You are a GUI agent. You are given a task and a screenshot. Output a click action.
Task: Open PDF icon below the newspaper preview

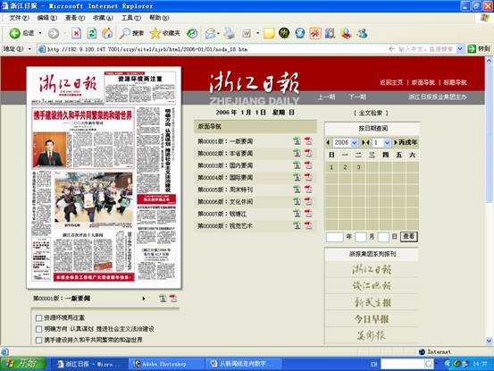[x=173, y=299]
